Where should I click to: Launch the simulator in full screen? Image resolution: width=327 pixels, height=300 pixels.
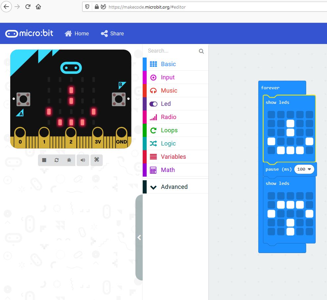tap(96, 160)
